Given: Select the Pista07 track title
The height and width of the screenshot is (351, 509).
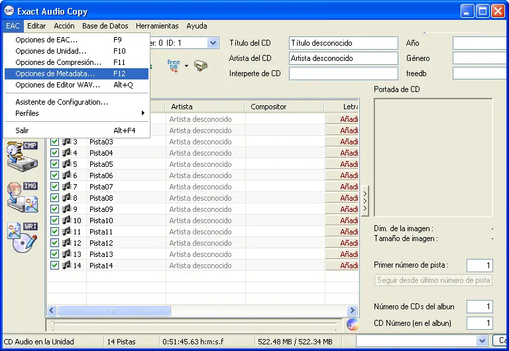Looking at the screenshot, I should pyautogui.click(x=101, y=187).
